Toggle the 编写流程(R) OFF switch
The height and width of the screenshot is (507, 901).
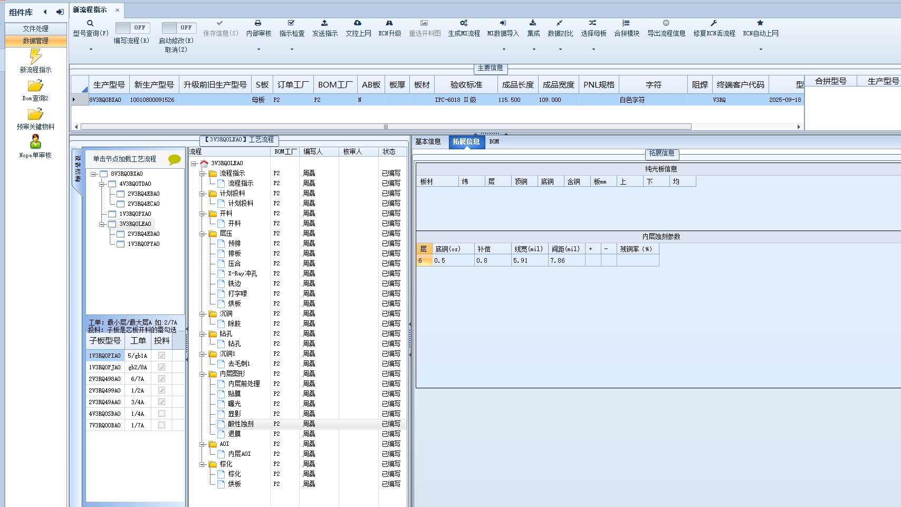point(132,27)
